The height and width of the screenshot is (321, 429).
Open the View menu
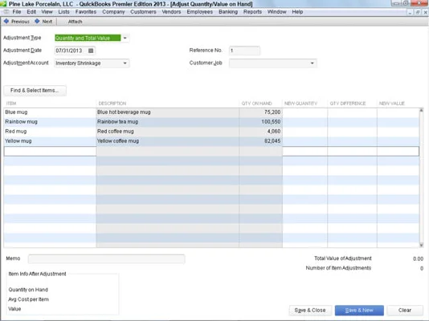(x=47, y=12)
